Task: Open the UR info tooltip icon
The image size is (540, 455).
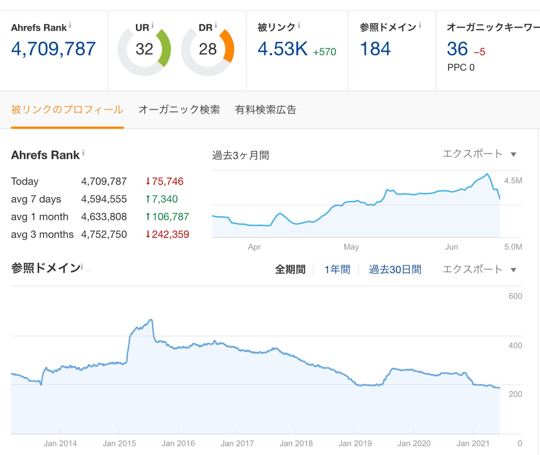Action: [x=152, y=26]
